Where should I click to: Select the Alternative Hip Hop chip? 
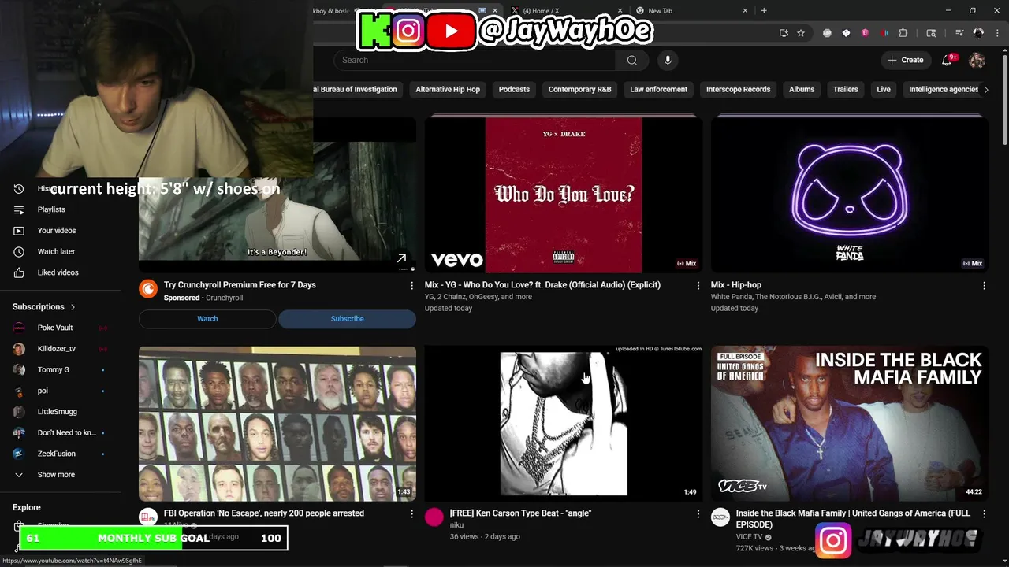448,90
